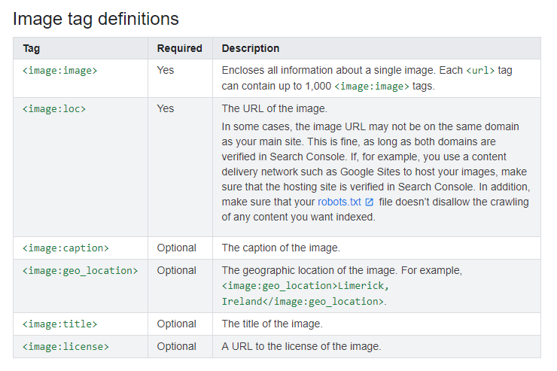This screenshot has height=371, width=557.
Task: Click the 'Image tag definitions' heading
Action: click(x=96, y=19)
